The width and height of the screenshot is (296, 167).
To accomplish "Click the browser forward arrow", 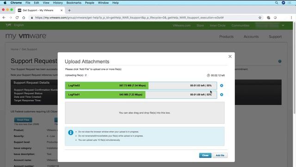I will pos(11,18).
